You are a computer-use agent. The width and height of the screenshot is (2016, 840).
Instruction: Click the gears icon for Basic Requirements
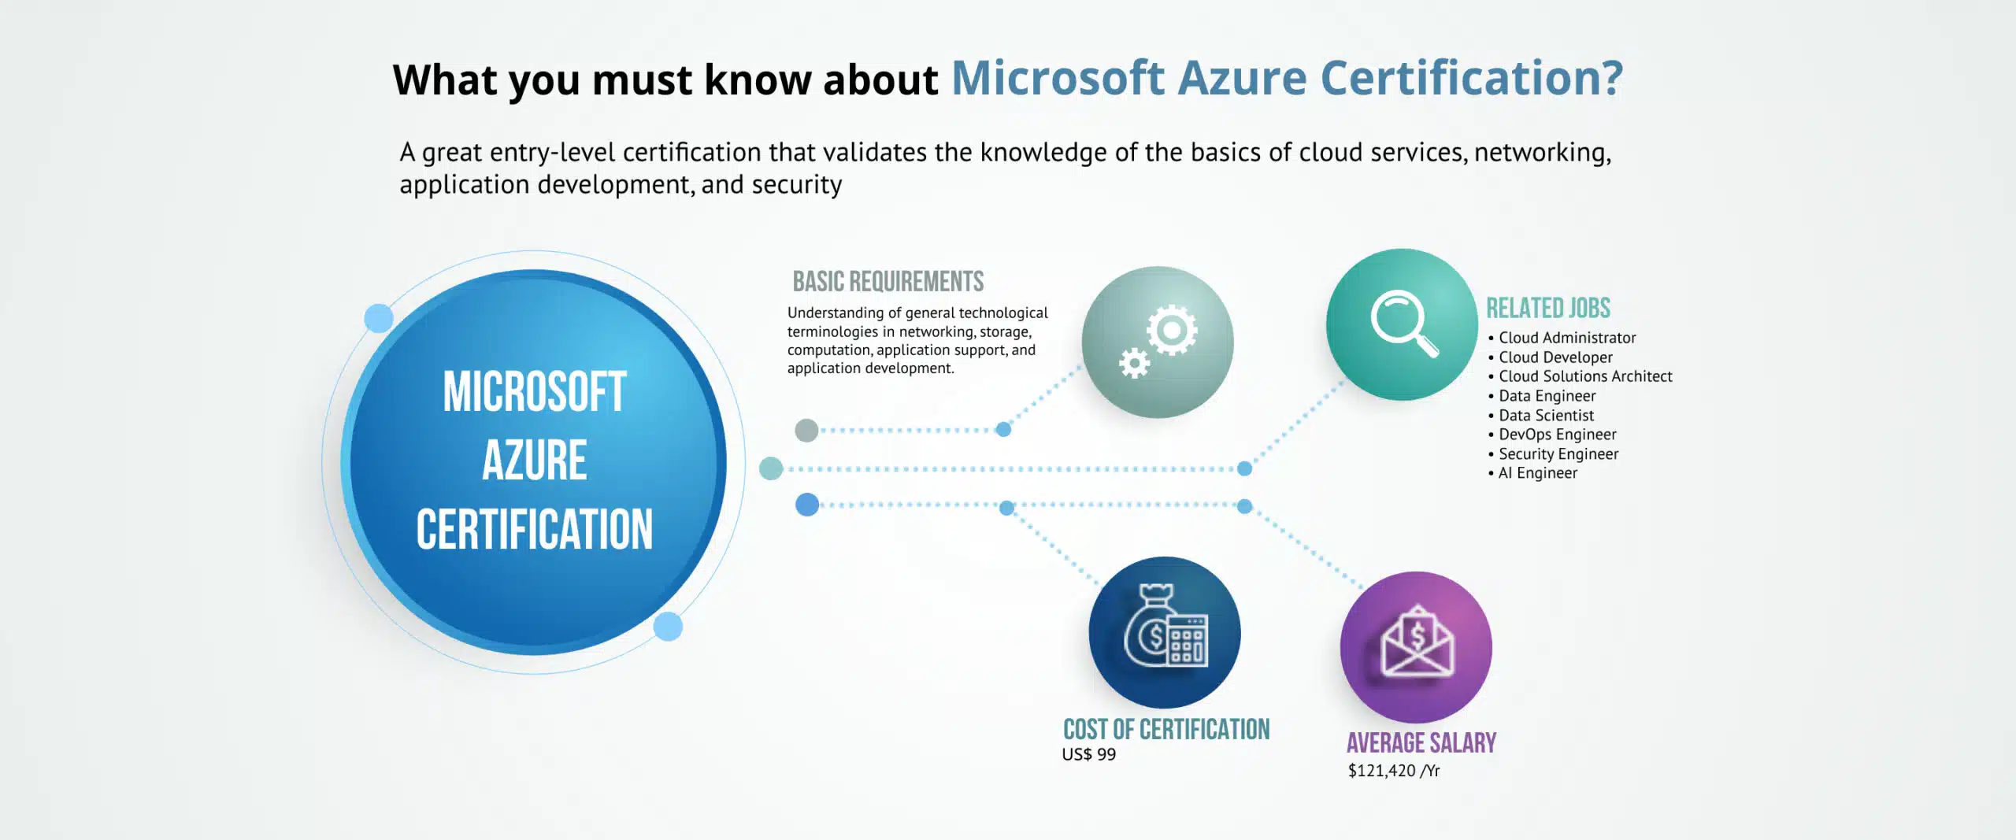(1157, 342)
